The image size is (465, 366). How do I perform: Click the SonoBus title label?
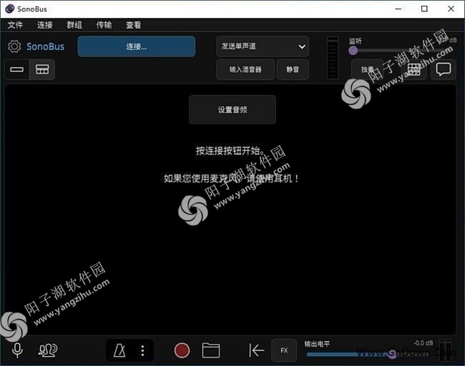point(45,46)
